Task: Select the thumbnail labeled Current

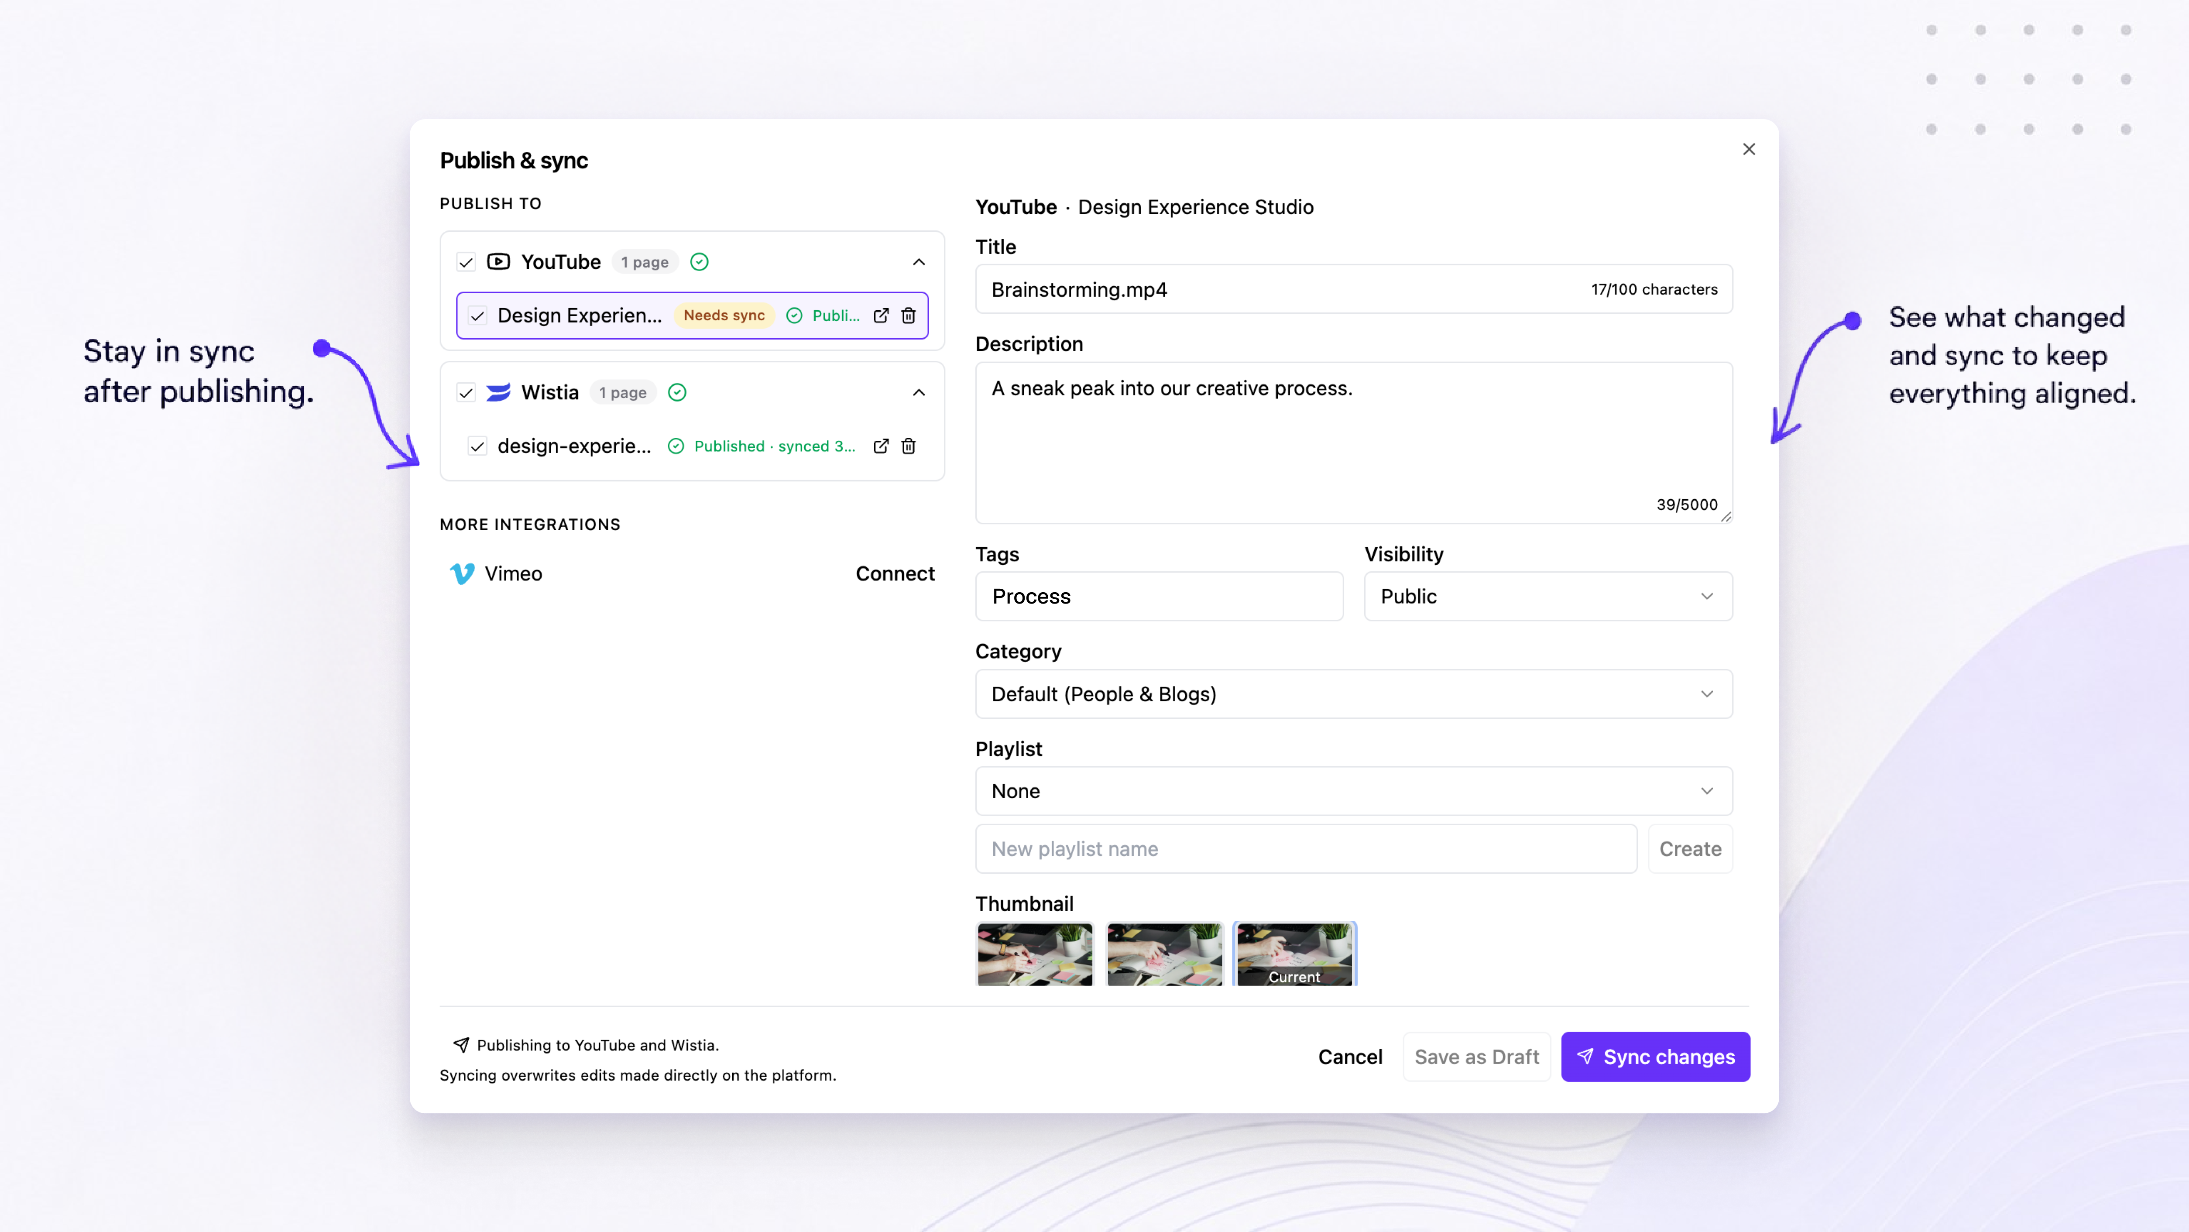Action: pyautogui.click(x=1294, y=954)
